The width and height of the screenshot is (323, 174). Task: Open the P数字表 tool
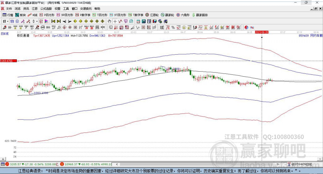pos(83,15)
